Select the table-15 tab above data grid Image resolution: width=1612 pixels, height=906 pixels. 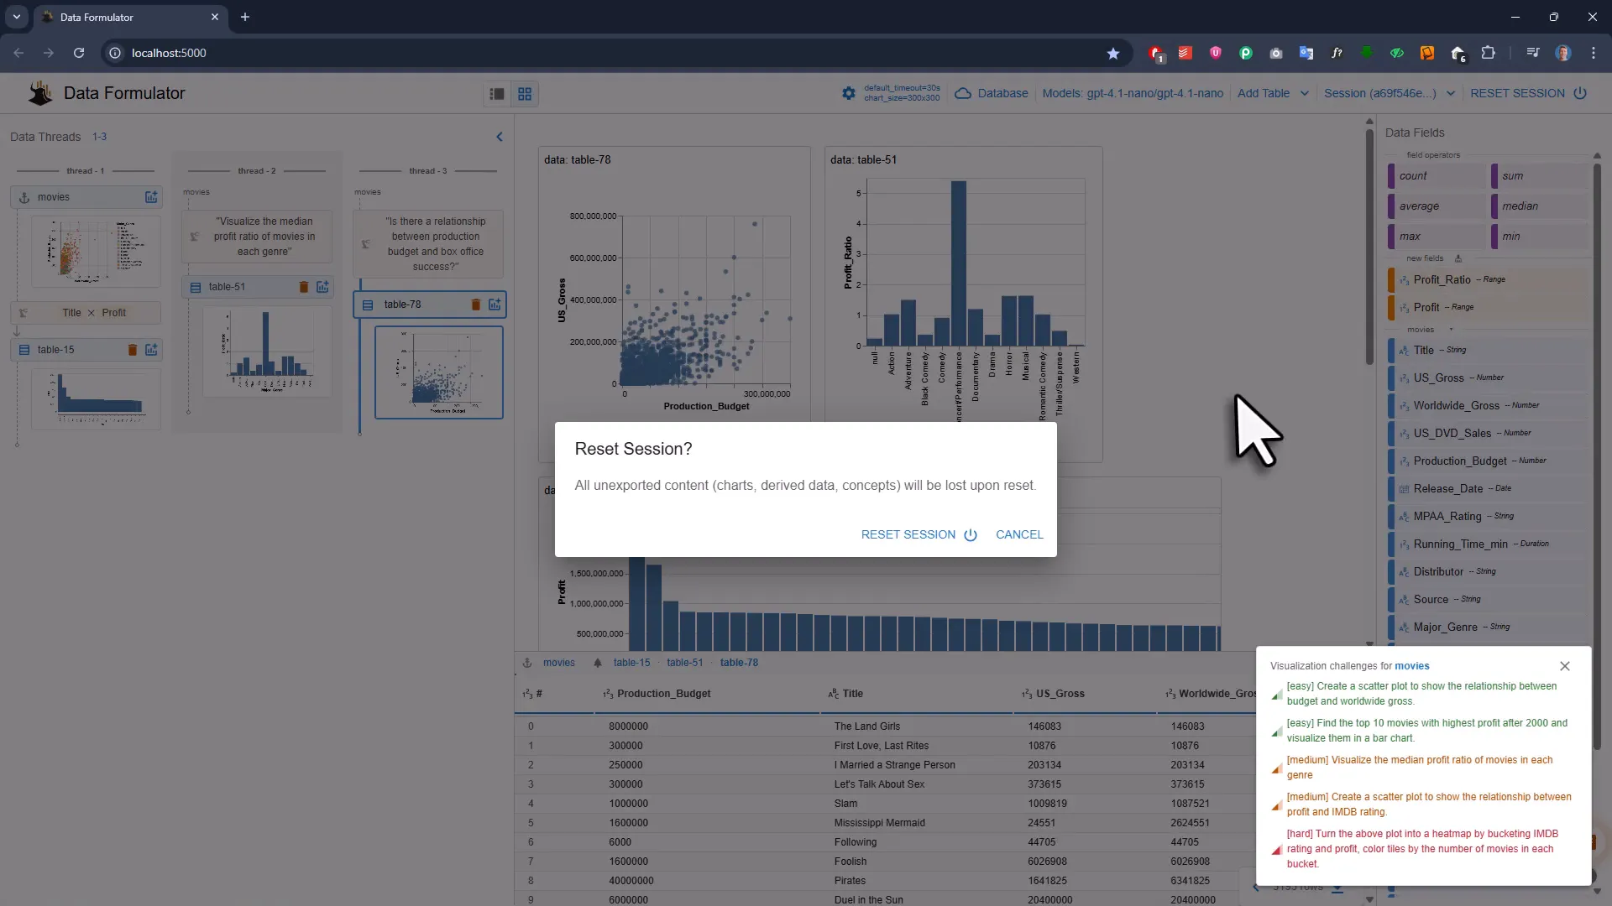click(631, 663)
